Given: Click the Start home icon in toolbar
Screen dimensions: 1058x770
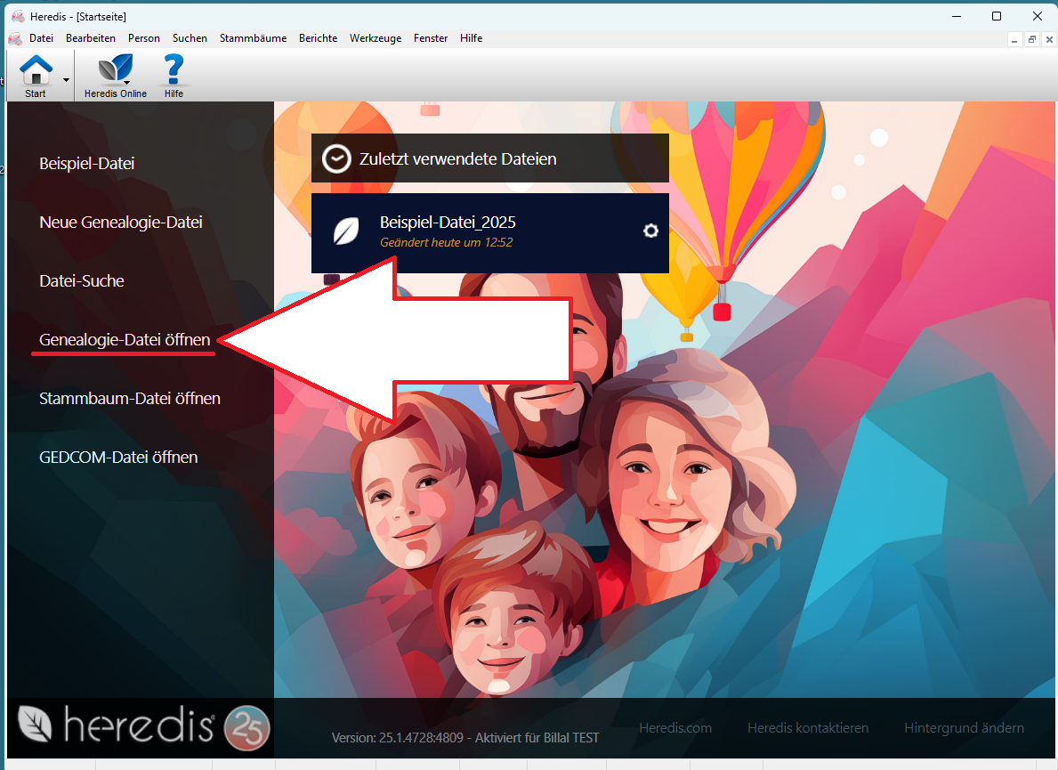Looking at the screenshot, I should click(36, 70).
